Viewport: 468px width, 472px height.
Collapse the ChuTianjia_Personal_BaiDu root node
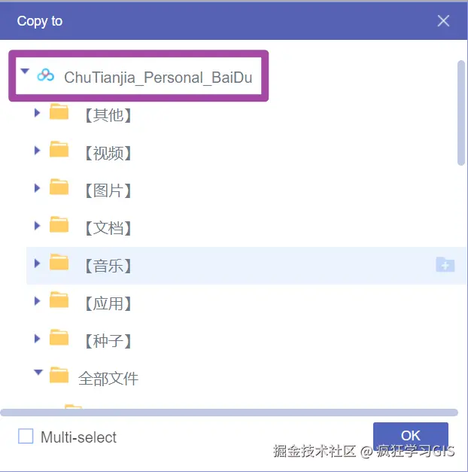click(x=25, y=72)
